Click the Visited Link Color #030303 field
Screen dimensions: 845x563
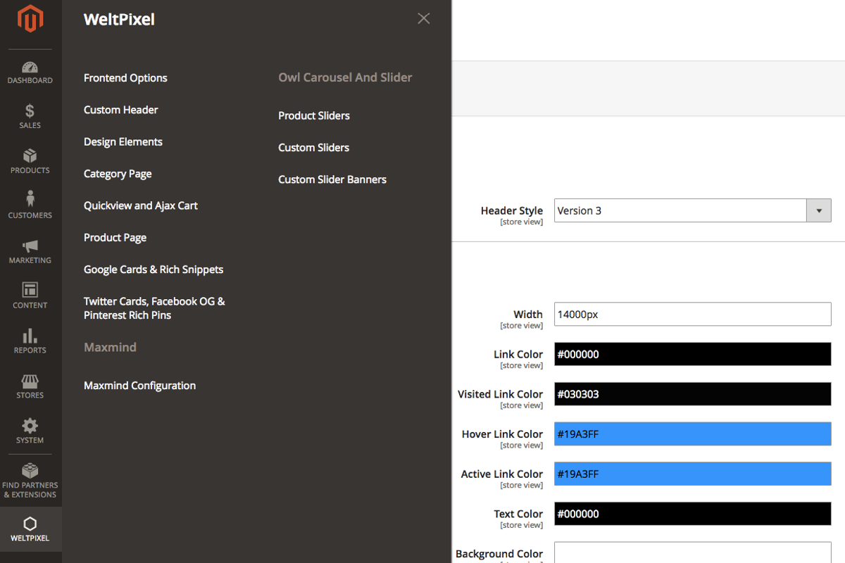coord(693,394)
